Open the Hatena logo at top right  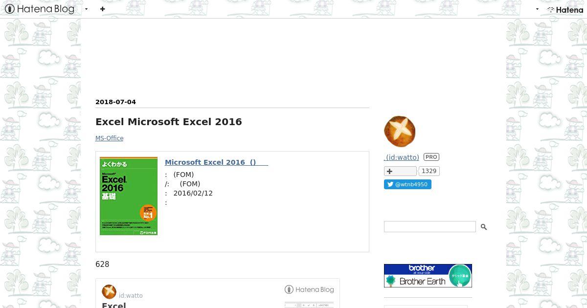coord(565,9)
